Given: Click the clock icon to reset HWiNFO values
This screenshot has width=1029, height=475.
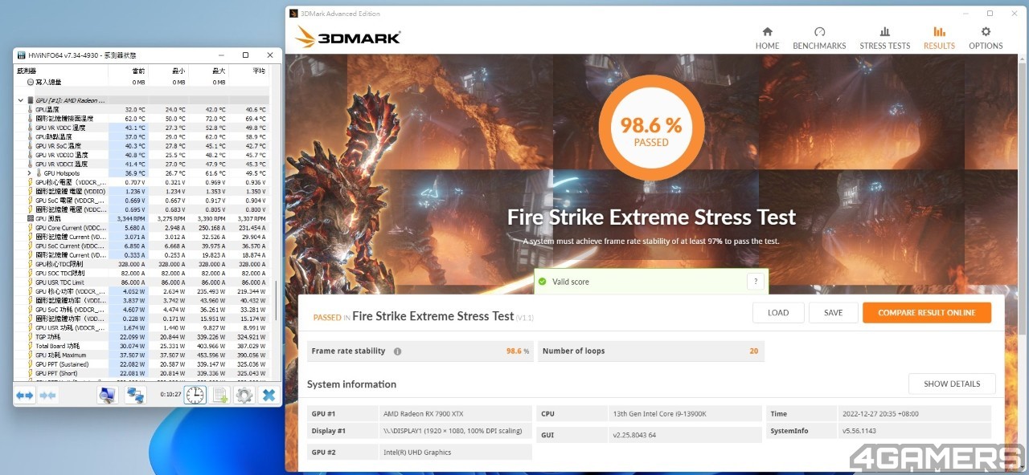Looking at the screenshot, I should click(195, 395).
